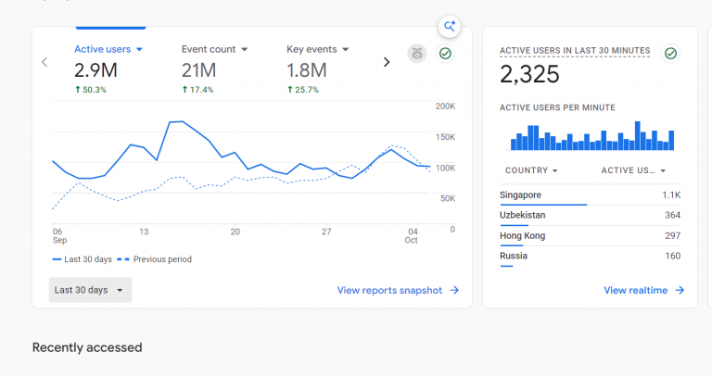Click the 160 value for Russia
Image resolution: width=712 pixels, height=376 pixels.
[672, 256]
